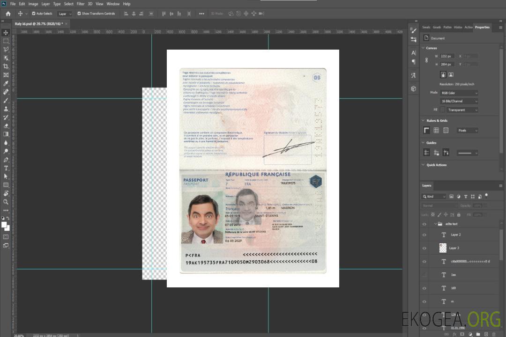The height and width of the screenshot is (337, 506).
Task: Collapse the Canvas section
Action: click(x=424, y=48)
